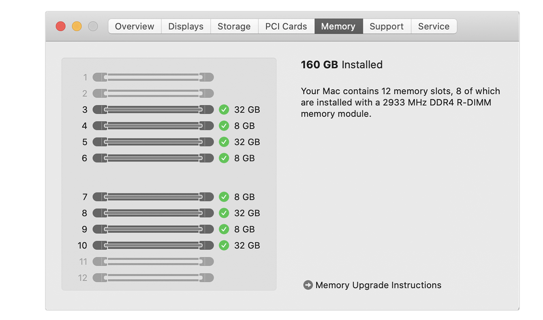Switch to the Support tab
Viewport: 543px width, 320px height.
pyautogui.click(x=387, y=26)
